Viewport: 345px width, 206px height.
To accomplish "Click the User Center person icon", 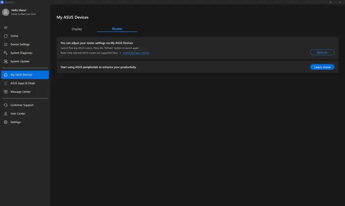I will point(6,114).
